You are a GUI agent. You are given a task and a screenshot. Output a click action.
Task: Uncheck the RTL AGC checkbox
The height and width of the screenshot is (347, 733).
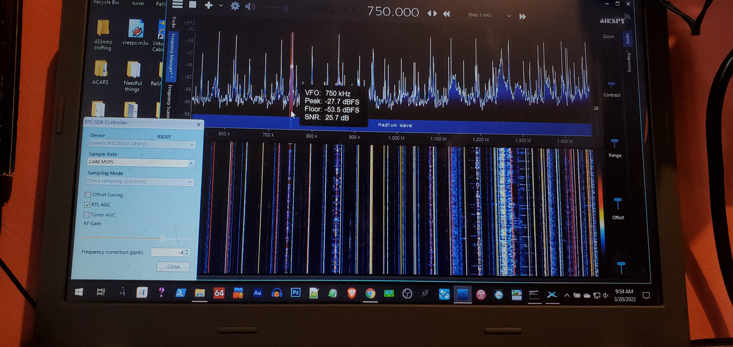(x=87, y=204)
